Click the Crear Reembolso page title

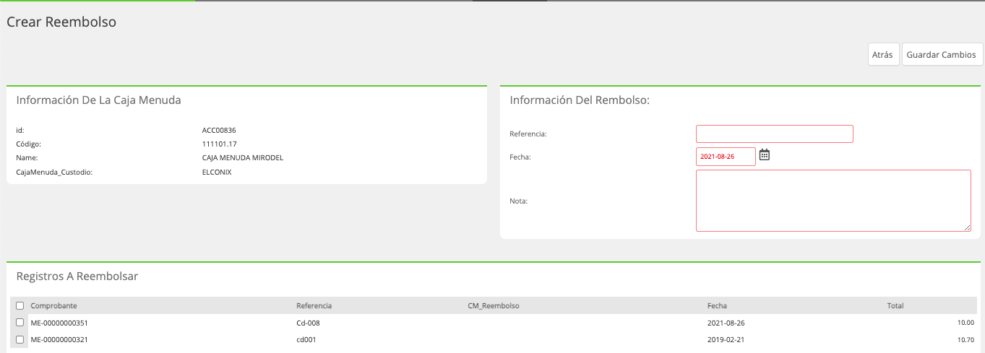click(61, 22)
